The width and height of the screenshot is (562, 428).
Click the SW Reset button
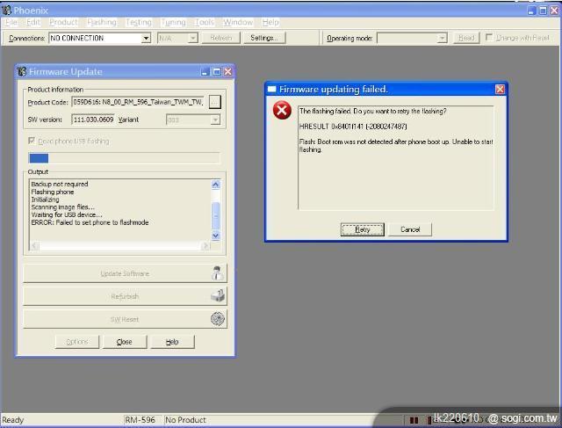125,319
